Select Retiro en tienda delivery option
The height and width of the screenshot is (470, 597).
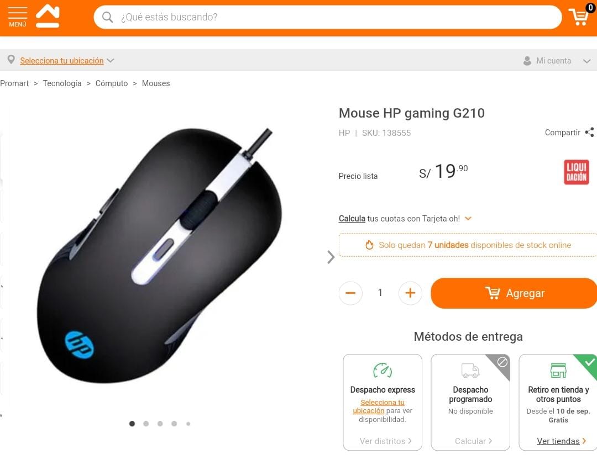[558, 402]
